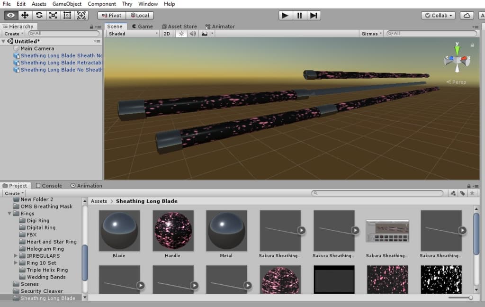
Task: Select the Rect Transform tool
Action: pyautogui.click(x=67, y=15)
